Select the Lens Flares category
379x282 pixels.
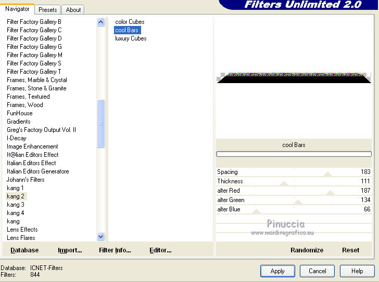pos(21,238)
